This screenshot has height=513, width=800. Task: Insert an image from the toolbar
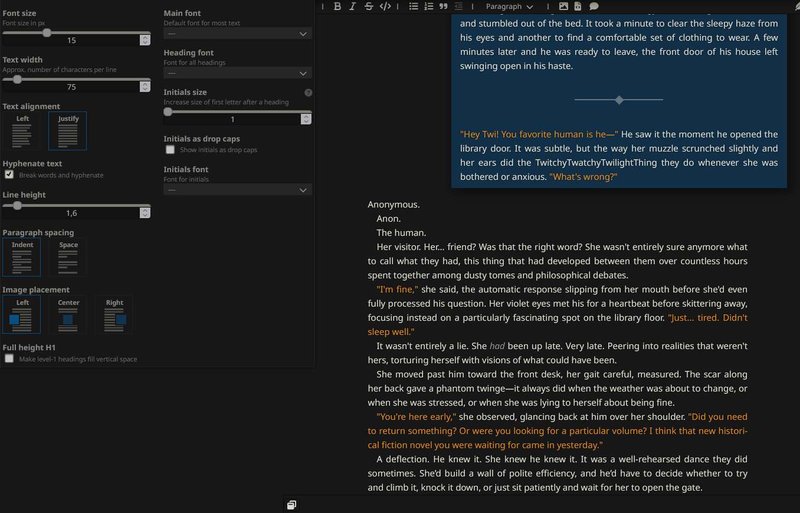point(563,6)
